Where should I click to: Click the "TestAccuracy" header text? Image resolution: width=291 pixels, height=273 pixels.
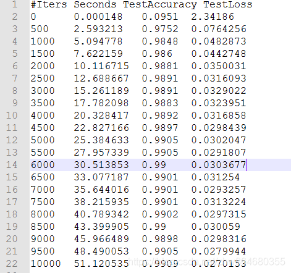point(160,5)
